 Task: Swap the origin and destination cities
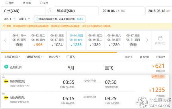click(x=50, y=11)
